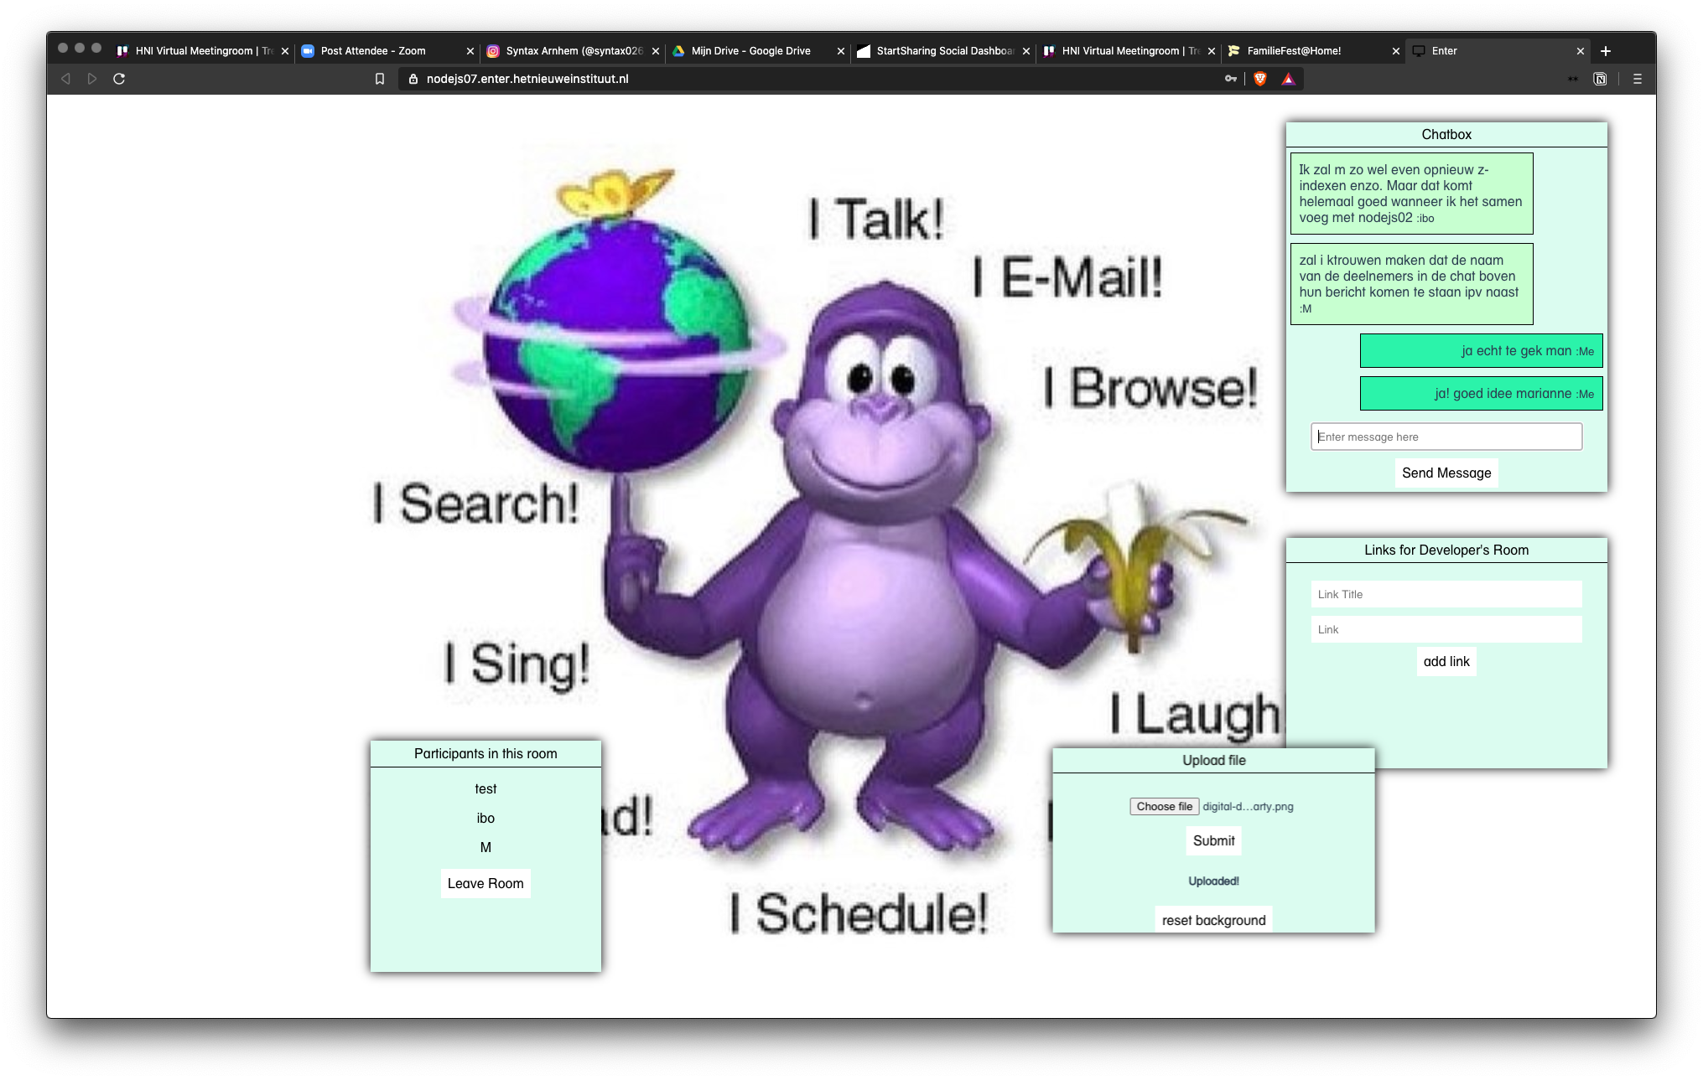Click the Send Message button

pos(1446,473)
